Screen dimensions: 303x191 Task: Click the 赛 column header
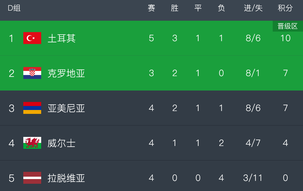[x=151, y=8]
